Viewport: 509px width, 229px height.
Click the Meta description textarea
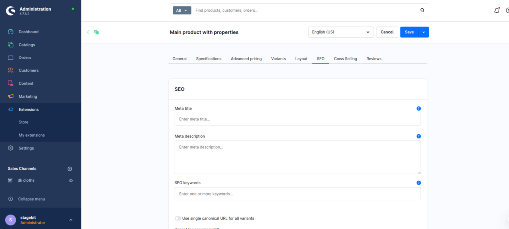click(x=298, y=158)
